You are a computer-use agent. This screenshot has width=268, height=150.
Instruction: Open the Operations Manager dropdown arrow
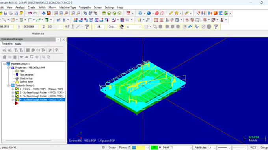(58, 40)
